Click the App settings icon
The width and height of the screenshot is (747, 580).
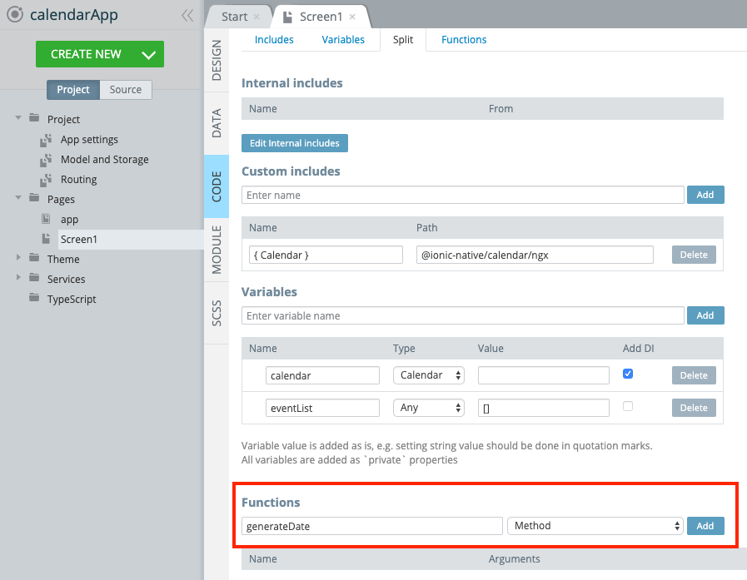46,140
